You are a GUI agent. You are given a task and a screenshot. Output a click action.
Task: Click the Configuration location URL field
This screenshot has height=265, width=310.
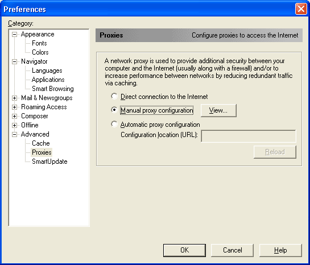[249, 136]
